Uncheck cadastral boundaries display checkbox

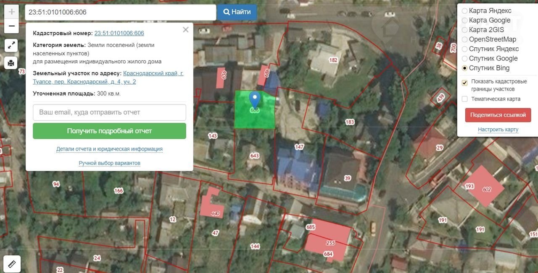pos(464,83)
